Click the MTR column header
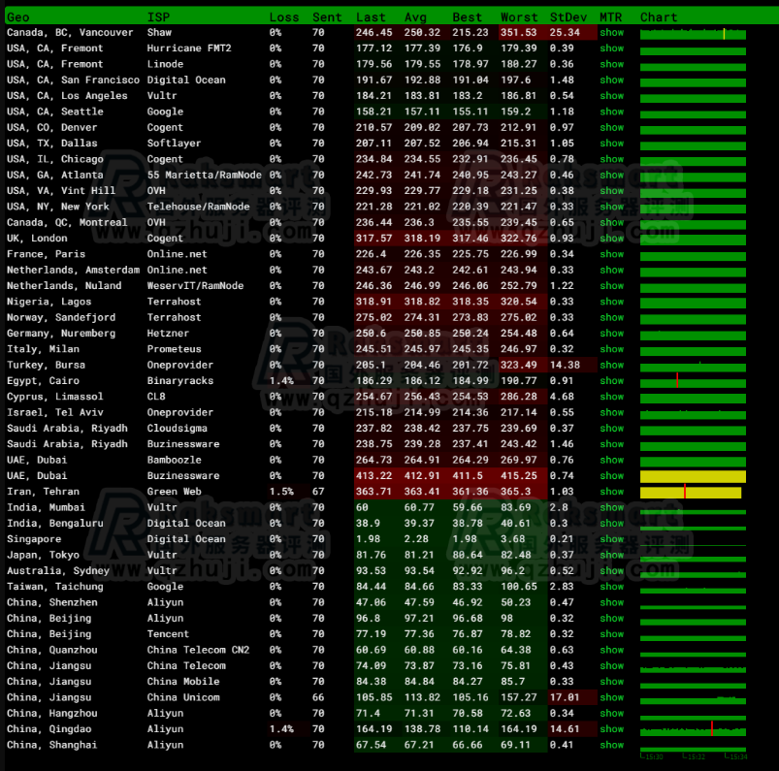Image resolution: width=779 pixels, height=771 pixels. tap(610, 17)
